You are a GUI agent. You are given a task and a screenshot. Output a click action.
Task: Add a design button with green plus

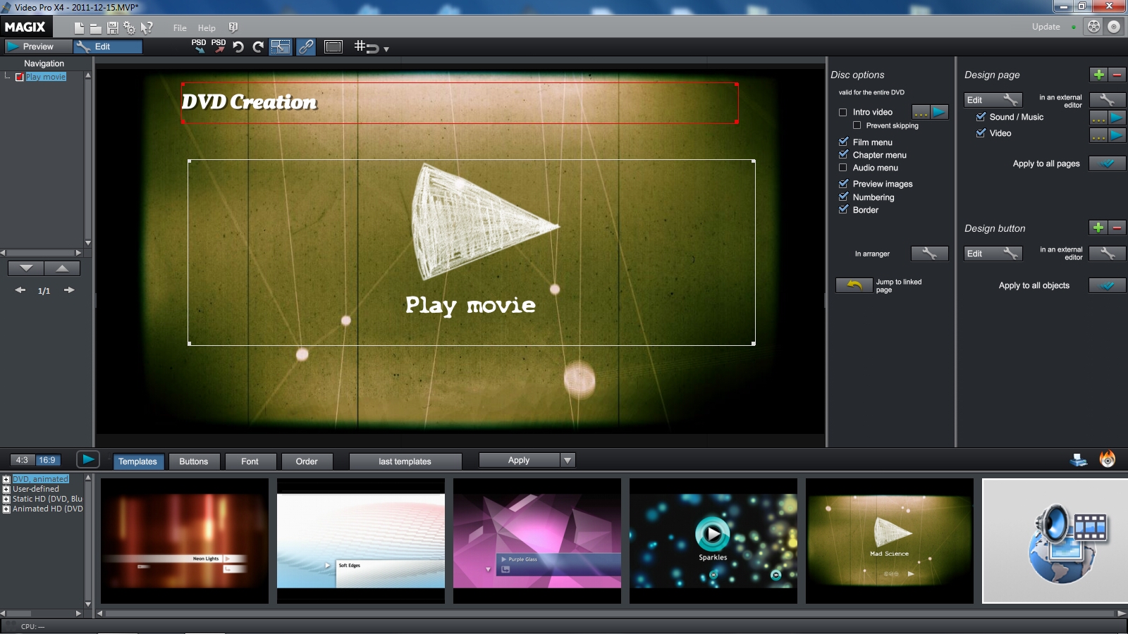1098,228
